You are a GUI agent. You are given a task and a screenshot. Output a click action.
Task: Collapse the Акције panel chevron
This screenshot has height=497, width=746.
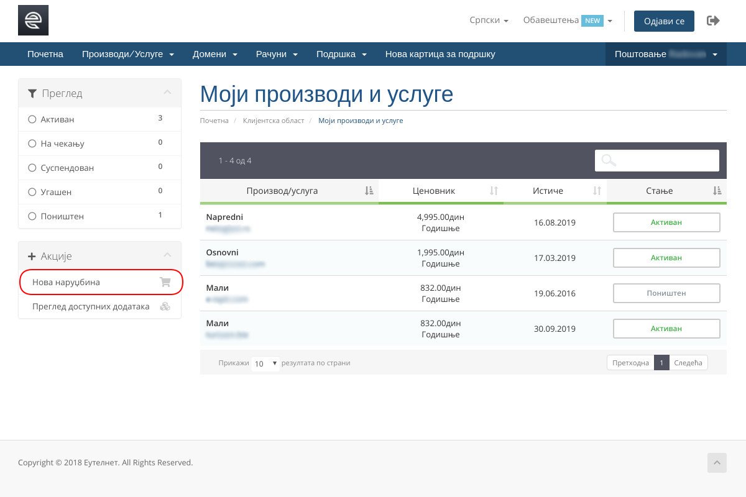[167, 255]
